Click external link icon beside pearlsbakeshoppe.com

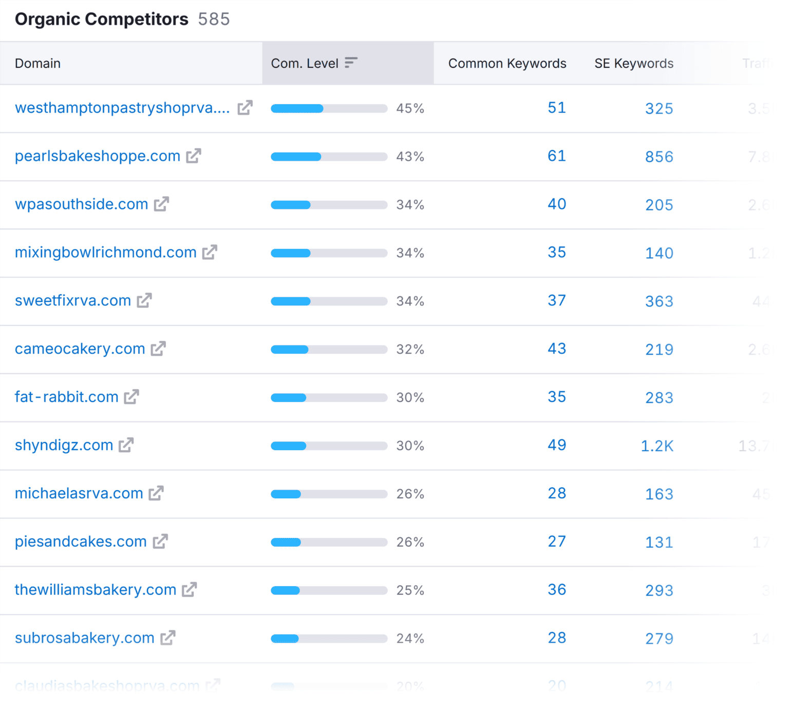(194, 156)
